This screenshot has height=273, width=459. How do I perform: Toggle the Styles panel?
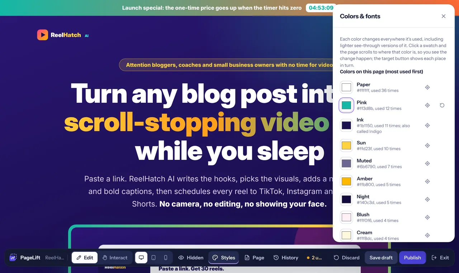tap(224, 258)
